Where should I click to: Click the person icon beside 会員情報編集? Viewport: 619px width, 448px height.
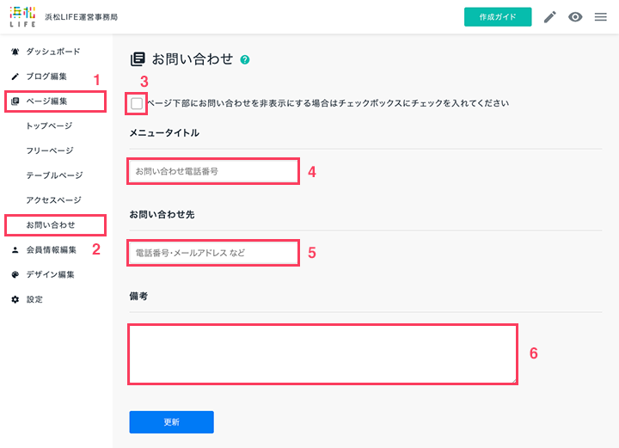coord(15,250)
